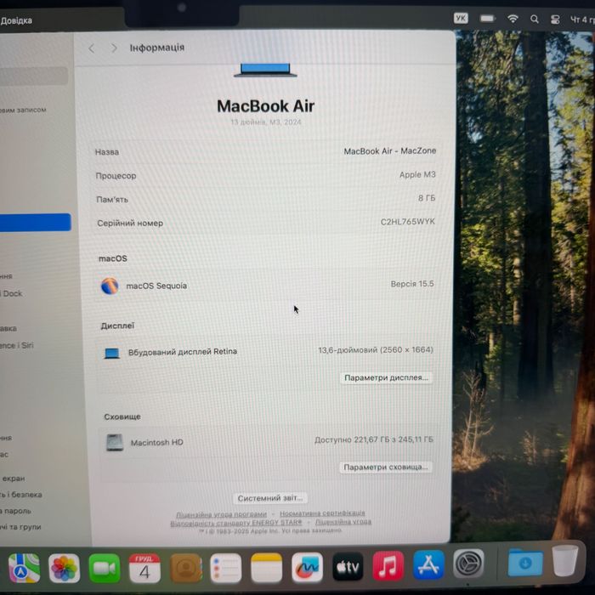Click memory value 8 ГБ
The height and width of the screenshot is (595, 595).
[427, 198]
